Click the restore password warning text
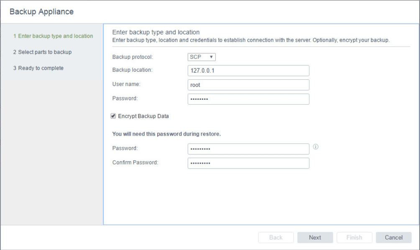Image resolution: width=420 pixels, height=250 pixels. (x=166, y=134)
